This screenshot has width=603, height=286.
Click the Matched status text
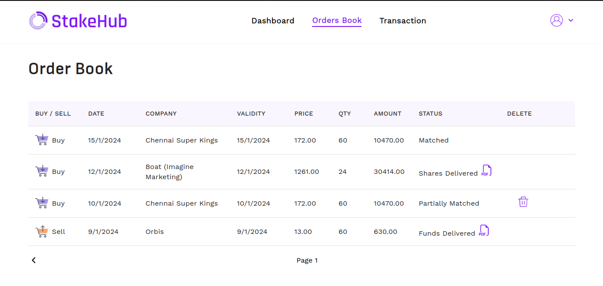[433, 140]
